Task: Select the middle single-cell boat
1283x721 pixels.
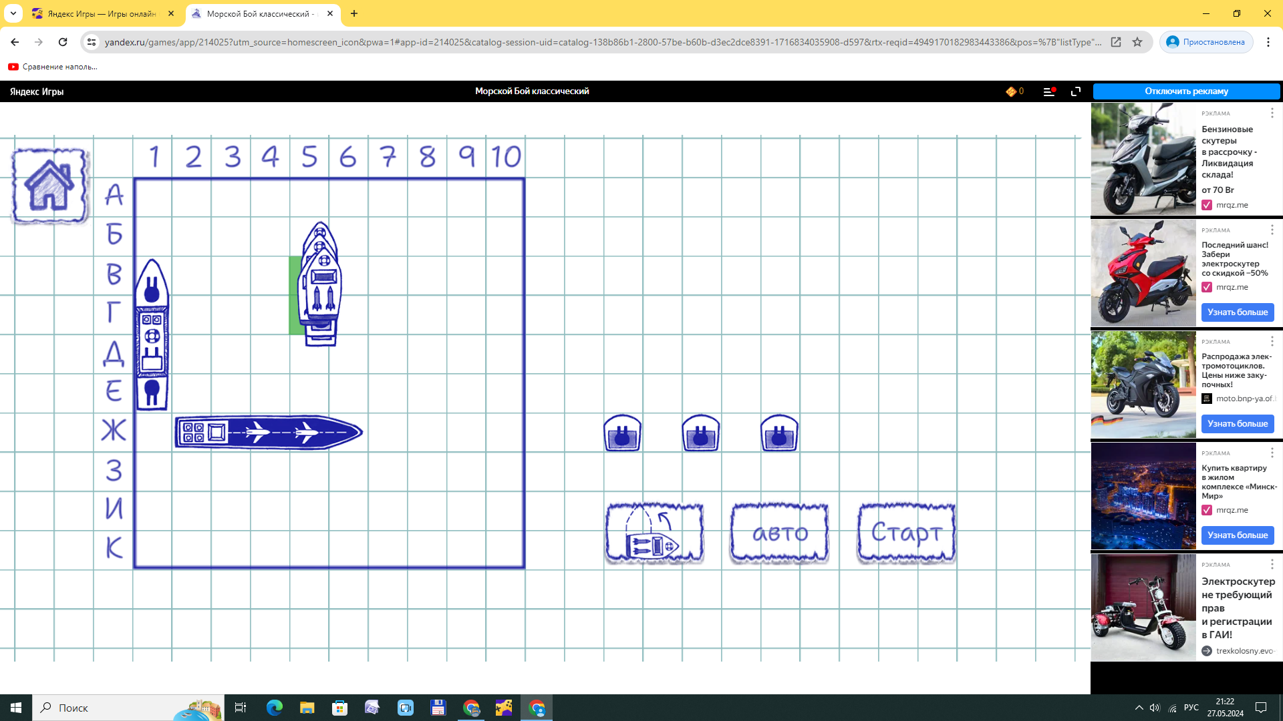Action: (x=700, y=433)
